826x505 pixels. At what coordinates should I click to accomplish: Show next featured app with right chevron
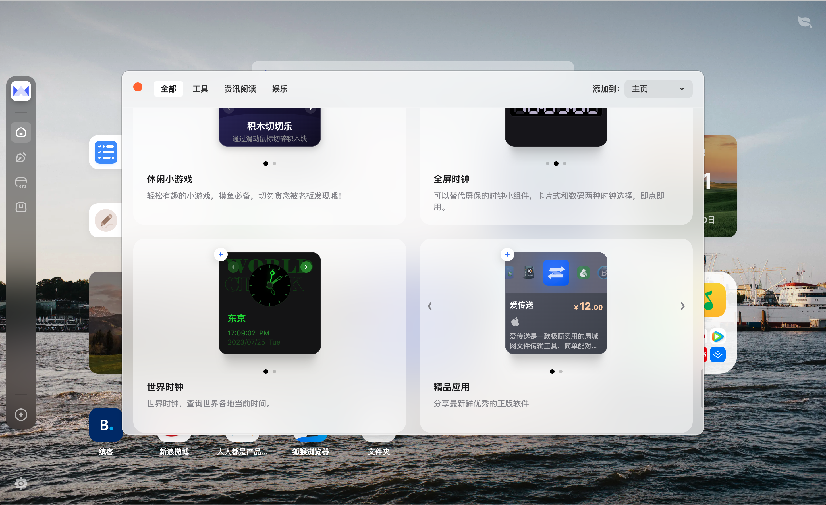pyautogui.click(x=682, y=306)
